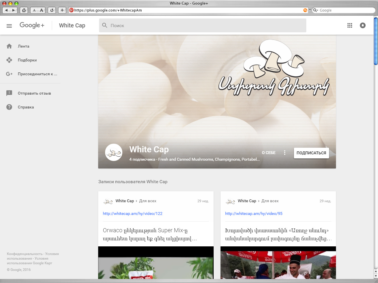
Task: Click the search magnifier icon
Action: point(105,25)
